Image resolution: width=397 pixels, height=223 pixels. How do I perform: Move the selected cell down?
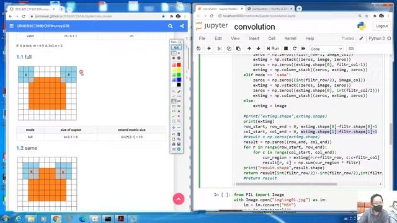258,48
